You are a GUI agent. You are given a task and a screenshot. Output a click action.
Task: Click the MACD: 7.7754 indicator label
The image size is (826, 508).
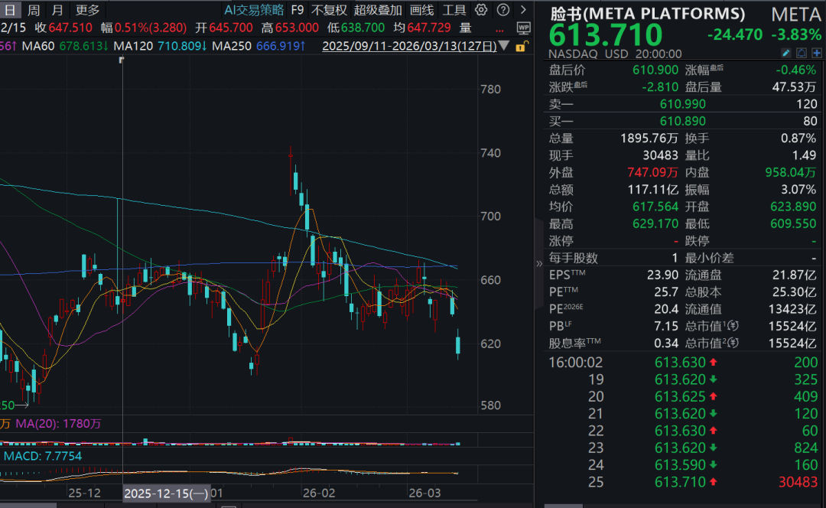pyautogui.click(x=42, y=455)
